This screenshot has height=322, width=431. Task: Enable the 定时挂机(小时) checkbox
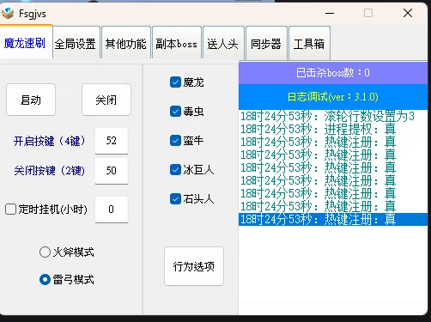click(x=10, y=209)
